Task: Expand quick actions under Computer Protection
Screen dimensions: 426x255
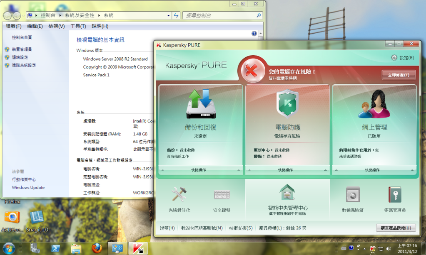Action: pos(287,170)
